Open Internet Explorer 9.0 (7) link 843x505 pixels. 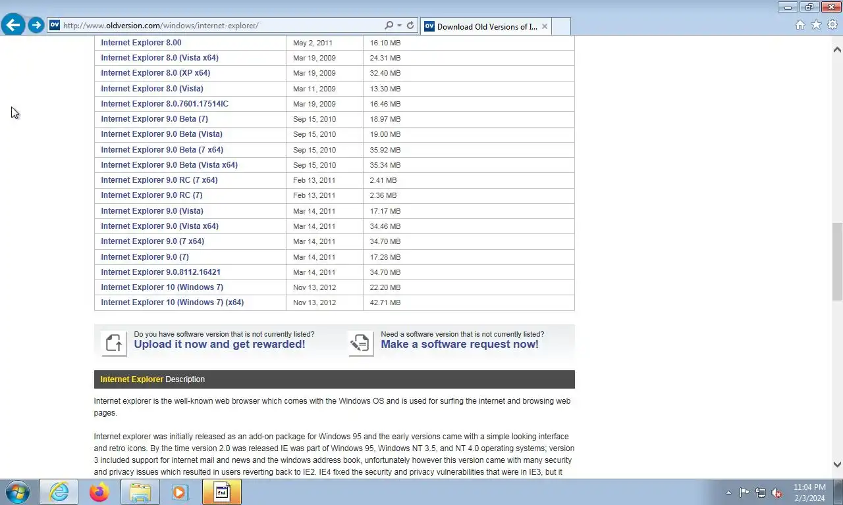tap(145, 257)
